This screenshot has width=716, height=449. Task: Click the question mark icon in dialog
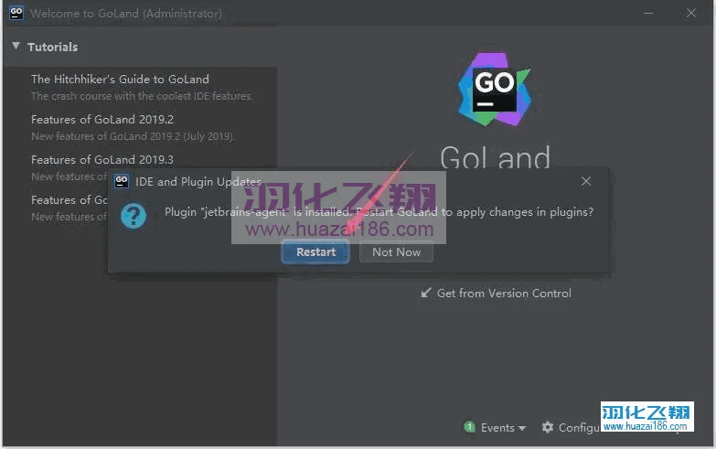[134, 216]
